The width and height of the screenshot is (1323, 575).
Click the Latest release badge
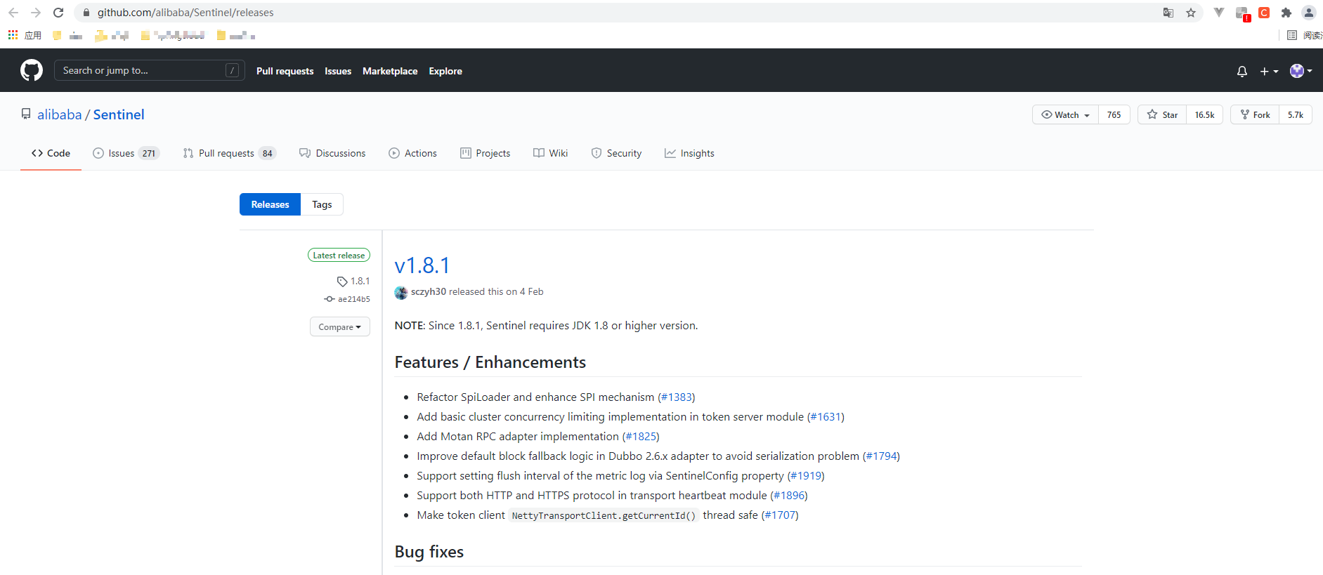pyautogui.click(x=339, y=256)
